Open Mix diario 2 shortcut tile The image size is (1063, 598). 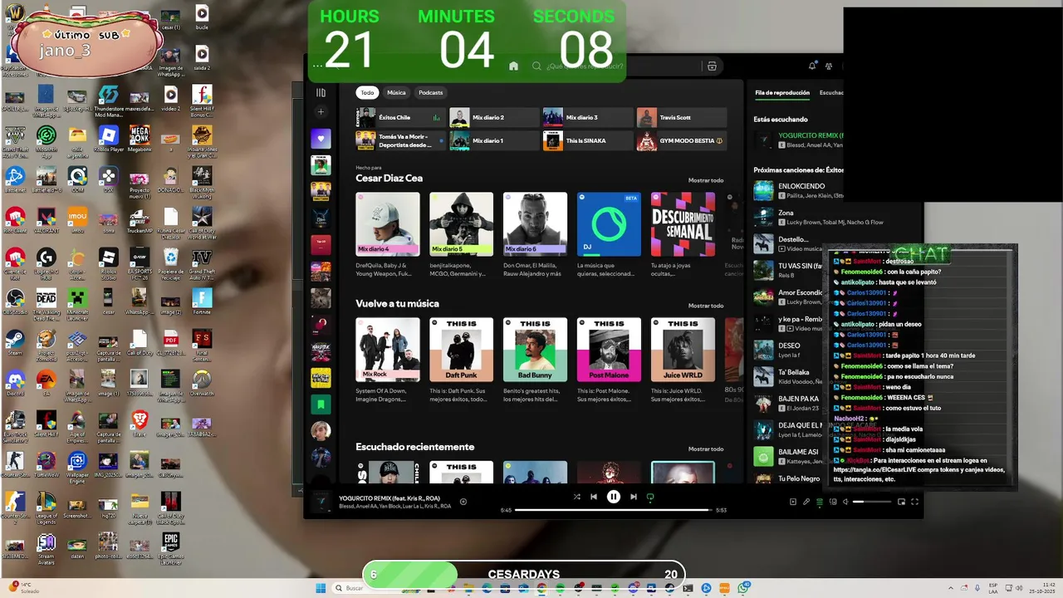point(494,118)
